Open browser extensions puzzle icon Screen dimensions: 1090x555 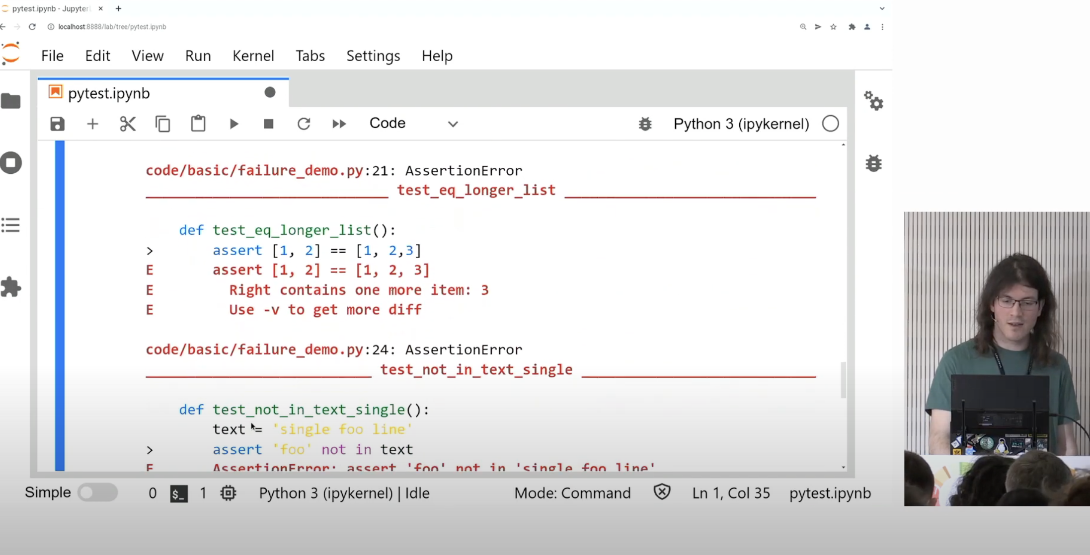[852, 27]
